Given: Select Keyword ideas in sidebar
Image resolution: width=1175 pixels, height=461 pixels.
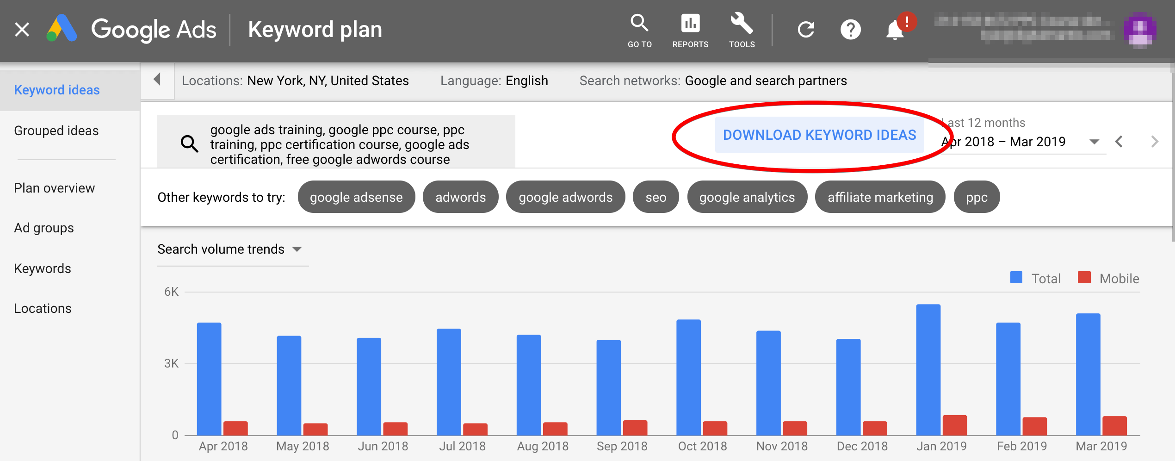Looking at the screenshot, I should click(x=70, y=90).
